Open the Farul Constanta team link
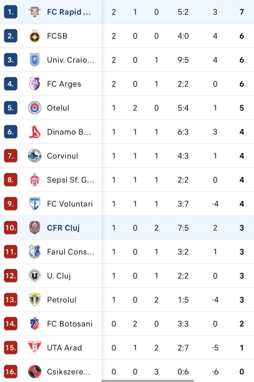Image resolution: width=254 pixels, height=382 pixels. click(71, 252)
